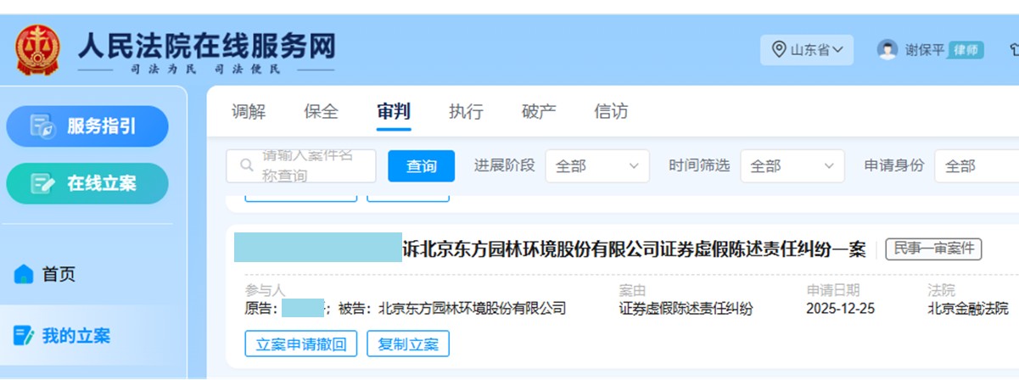Open the 执行 tab
The height and width of the screenshot is (380, 1019).
pyautogui.click(x=466, y=111)
